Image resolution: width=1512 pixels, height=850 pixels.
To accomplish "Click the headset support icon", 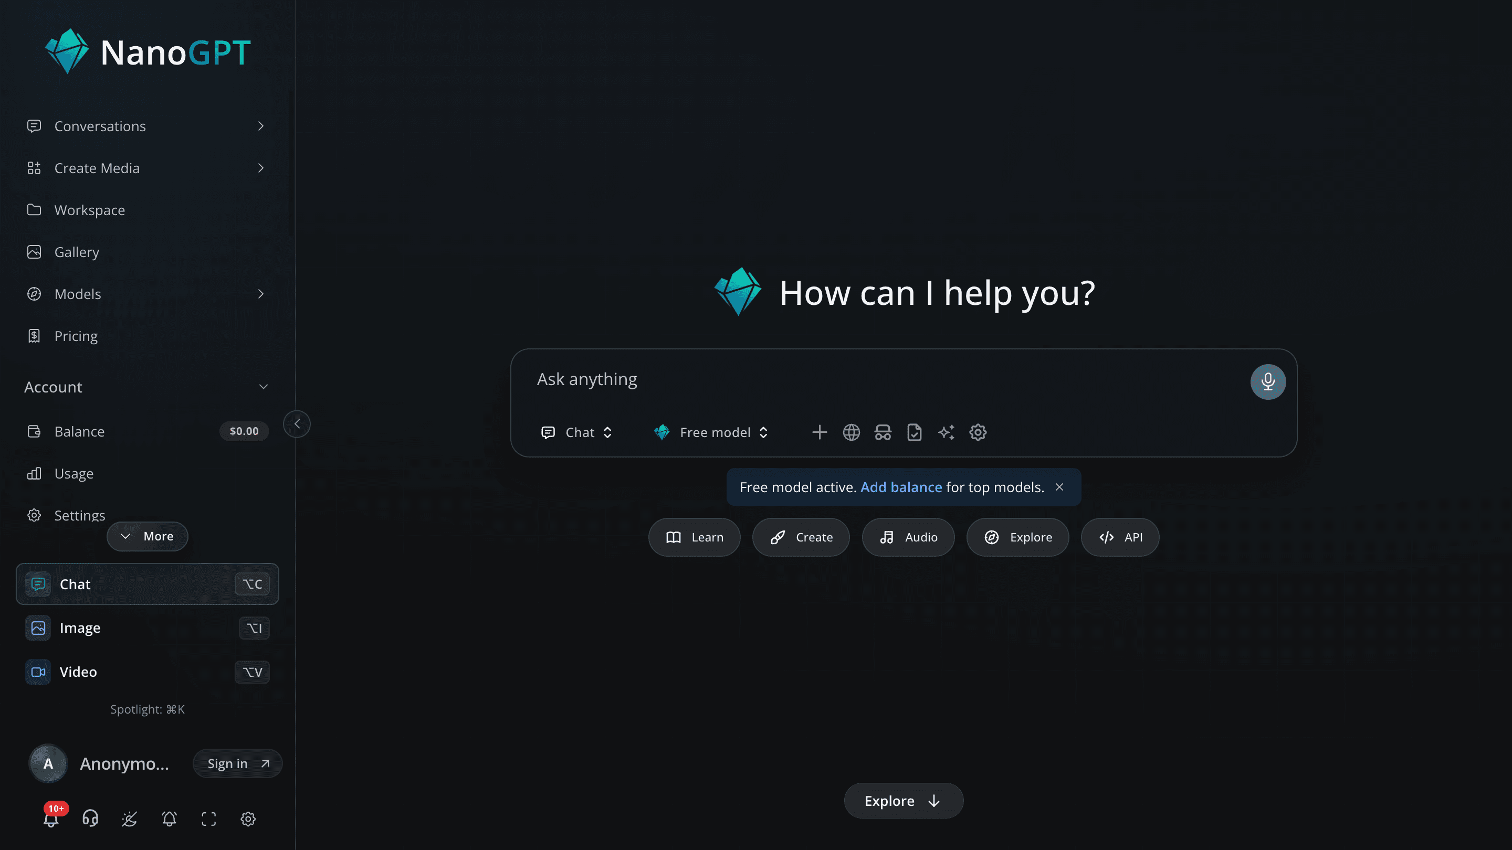I will coord(90,819).
